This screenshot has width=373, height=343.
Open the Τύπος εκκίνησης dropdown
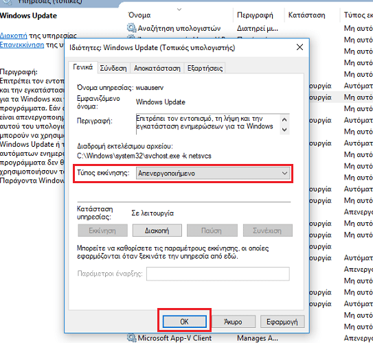point(214,173)
